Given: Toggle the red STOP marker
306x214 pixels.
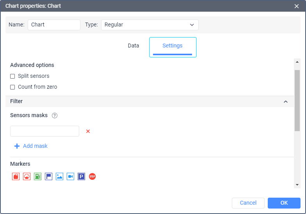Looking at the screenshot, I should pos(92,177).
